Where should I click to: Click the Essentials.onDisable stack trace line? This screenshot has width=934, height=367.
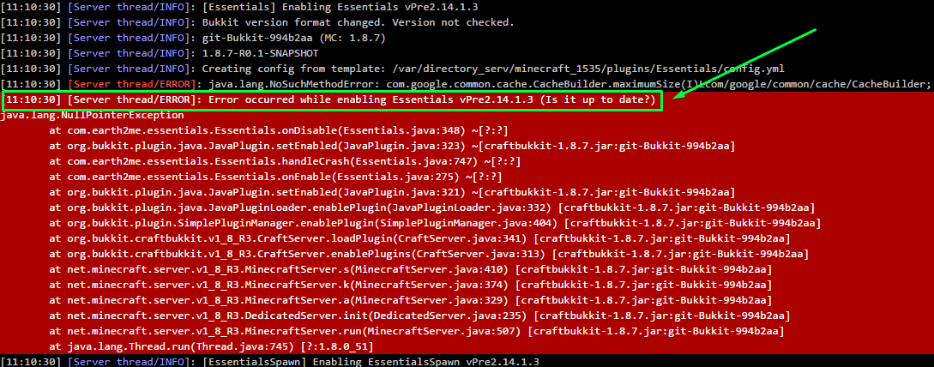coord(278,130)
